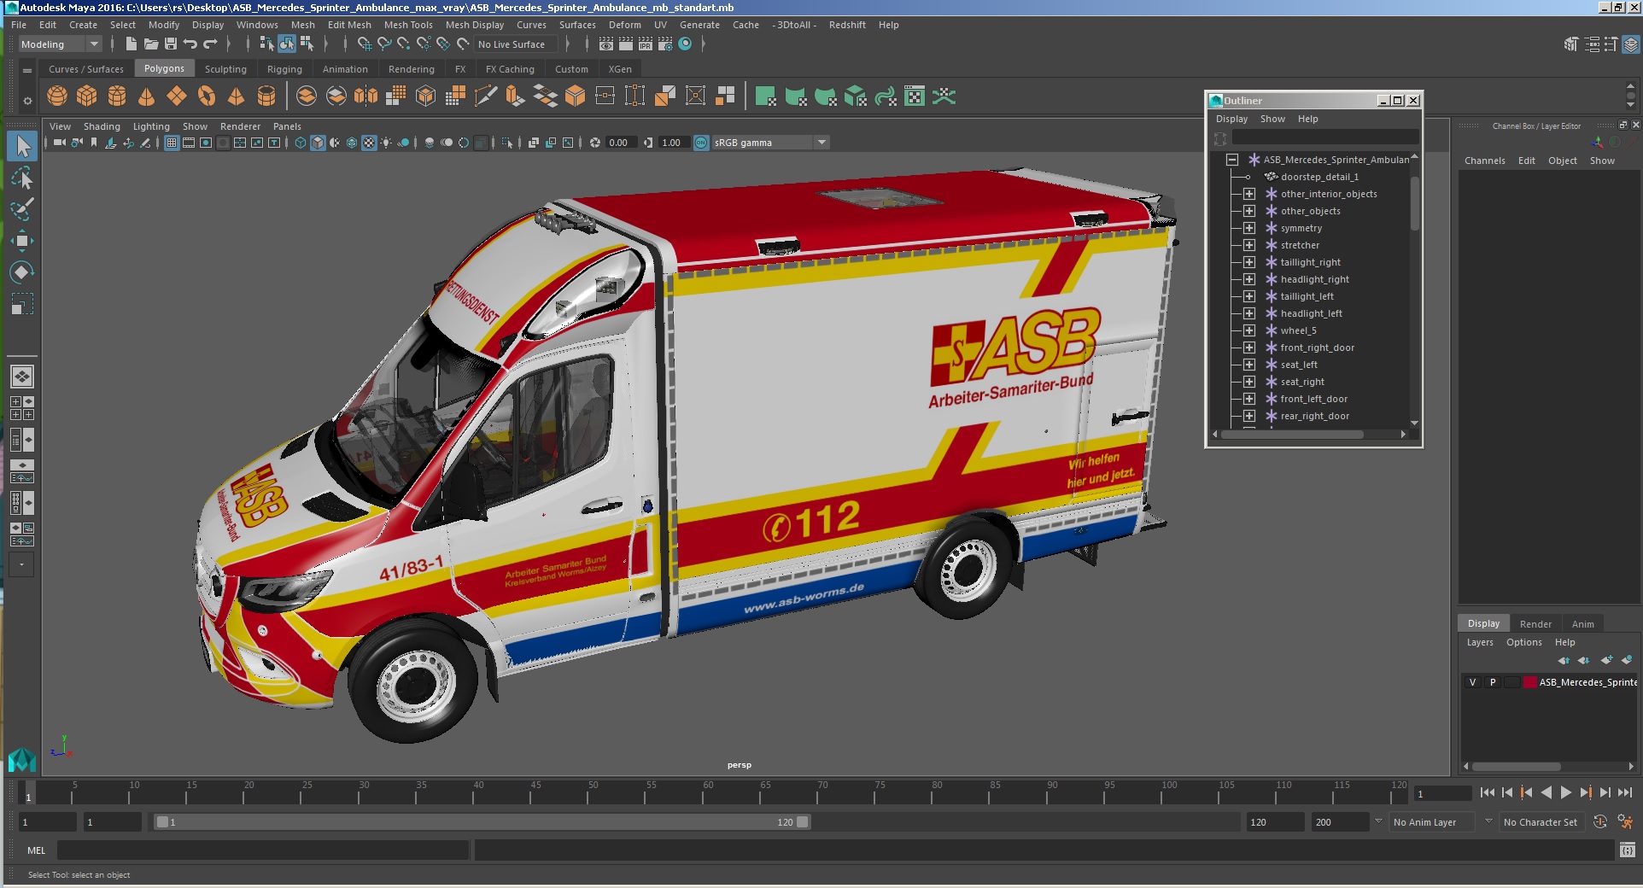Expand the stretcher node in Outliner
This screenshot has height=888, width=1643.
click(1249, 245)
